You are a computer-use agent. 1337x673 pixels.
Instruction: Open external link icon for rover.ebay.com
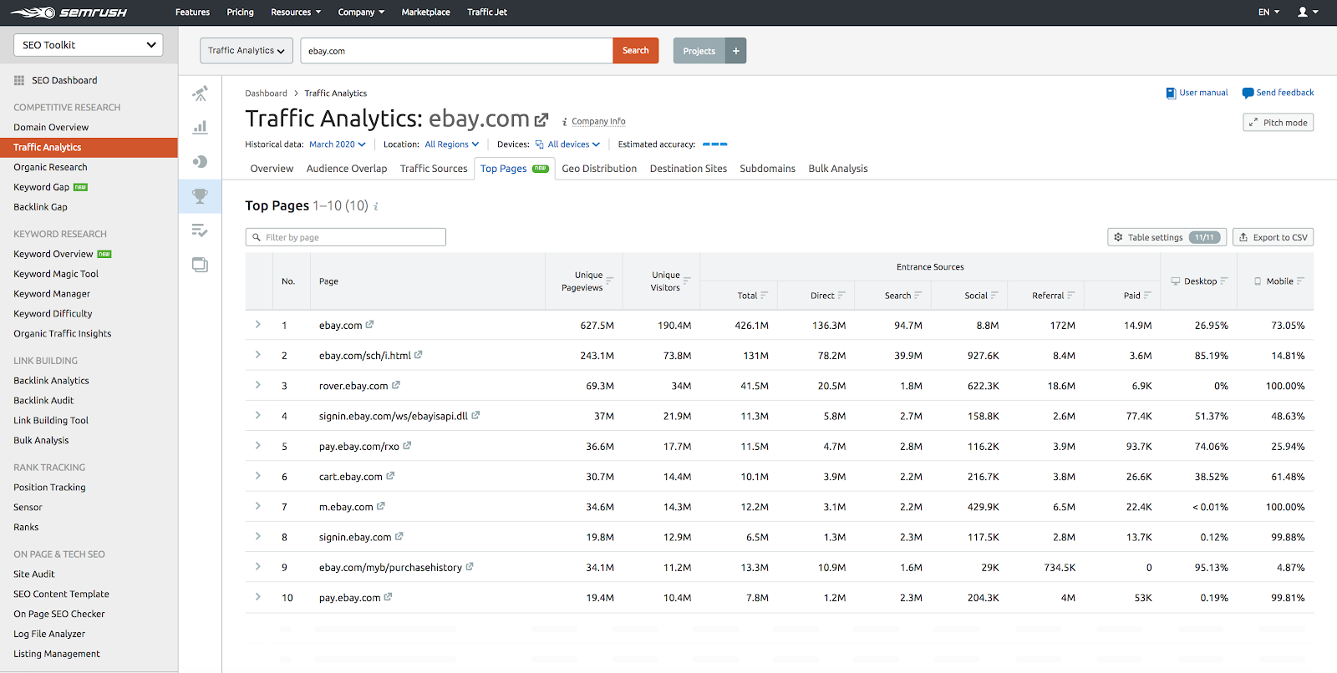tap(396, 385)
